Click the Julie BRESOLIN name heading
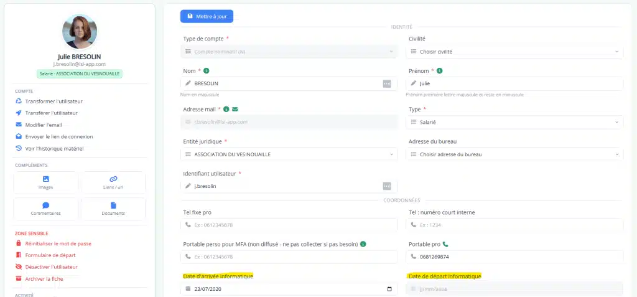The image size is (637, 297). (80, 57)
